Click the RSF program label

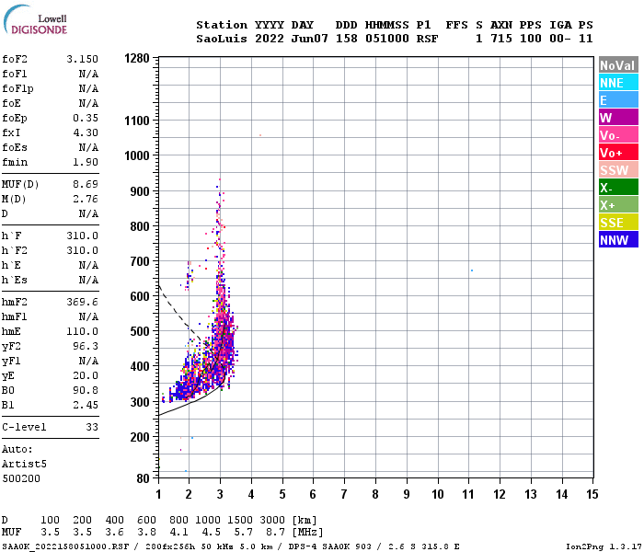(x=427, y=39)
